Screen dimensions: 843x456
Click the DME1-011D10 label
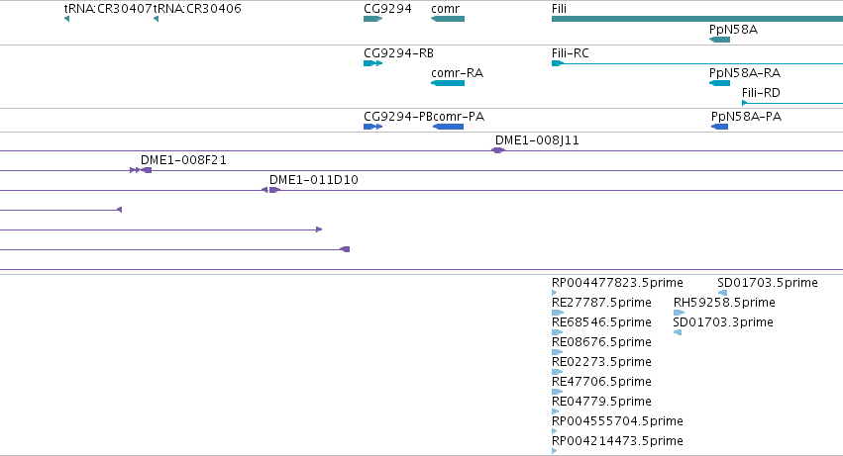coord(313,180)
